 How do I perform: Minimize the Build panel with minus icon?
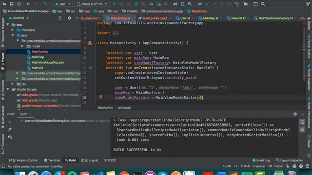[x=302, y=114]
